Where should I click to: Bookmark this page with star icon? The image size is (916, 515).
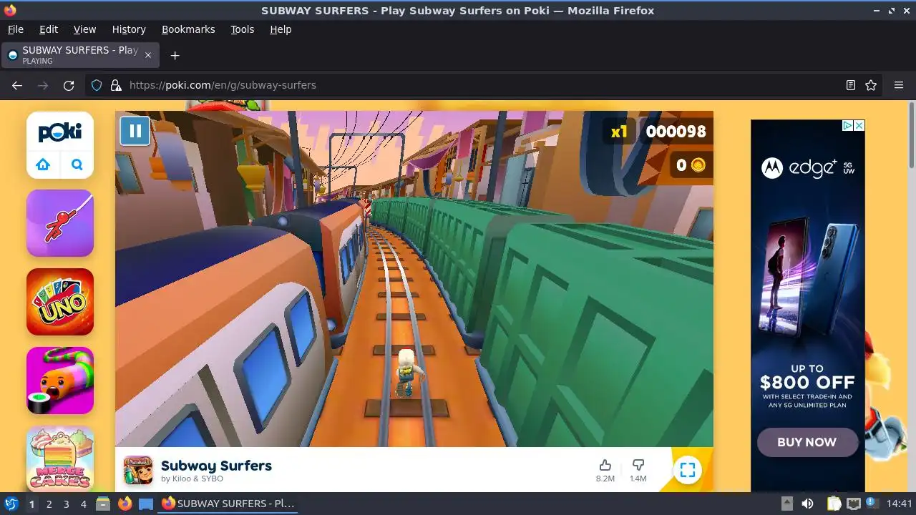(871, 85)
